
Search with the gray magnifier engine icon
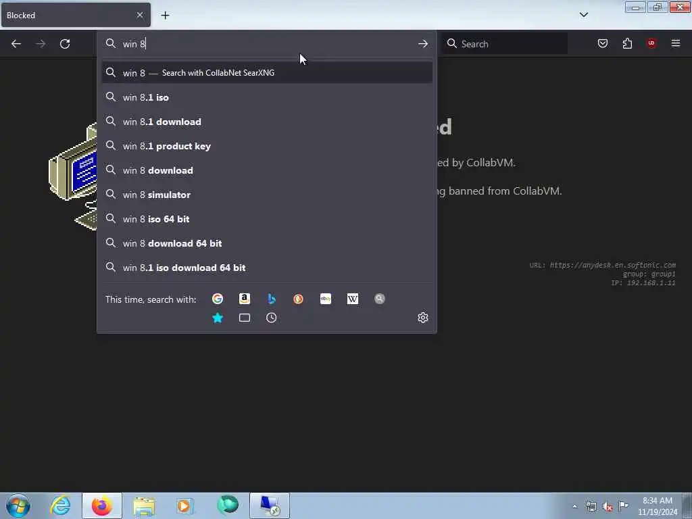point(380,299)
